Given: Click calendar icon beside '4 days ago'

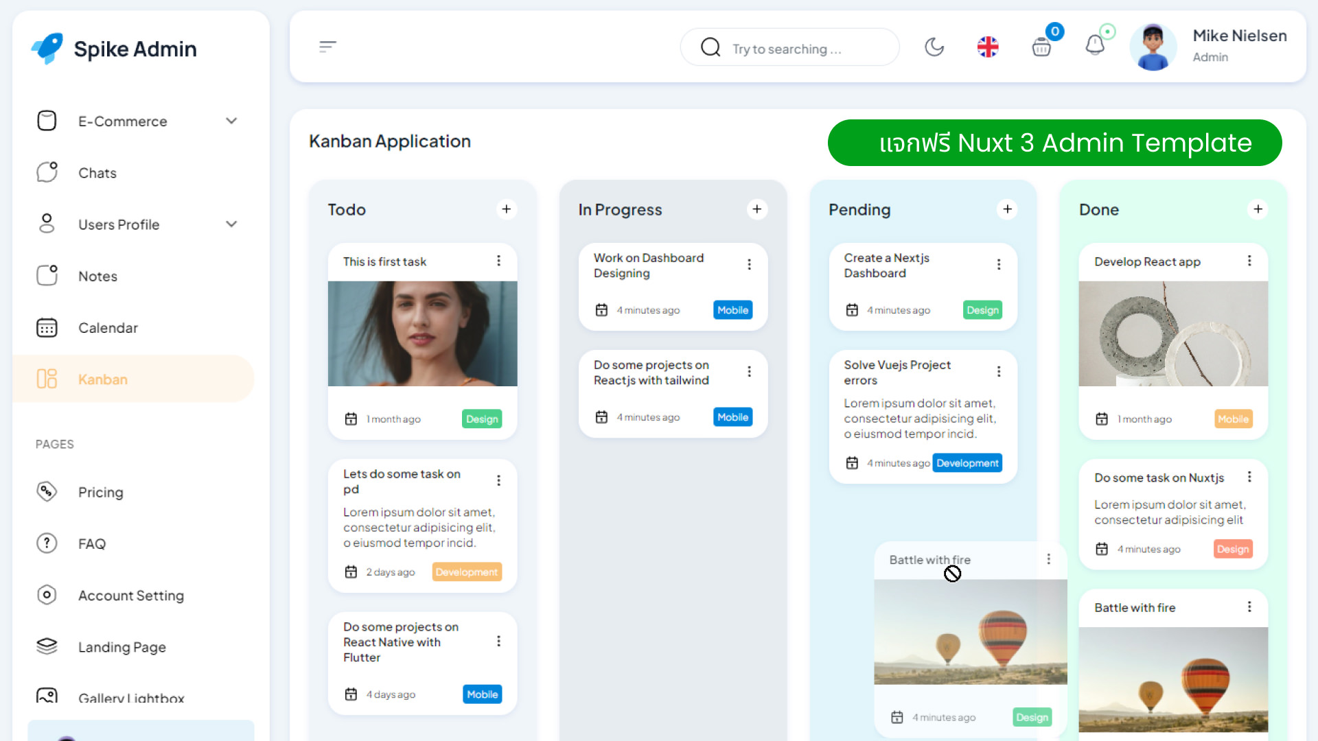Looking at the screenshot, I should (x=351, y=694).
